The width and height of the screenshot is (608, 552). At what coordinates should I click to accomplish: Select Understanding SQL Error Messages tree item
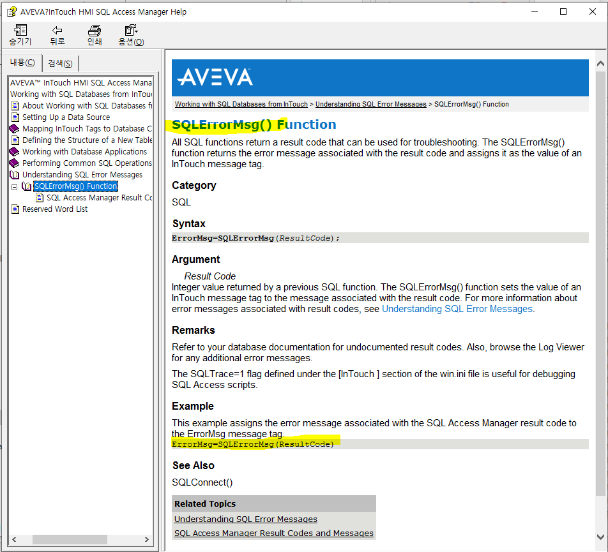(82, 175)
